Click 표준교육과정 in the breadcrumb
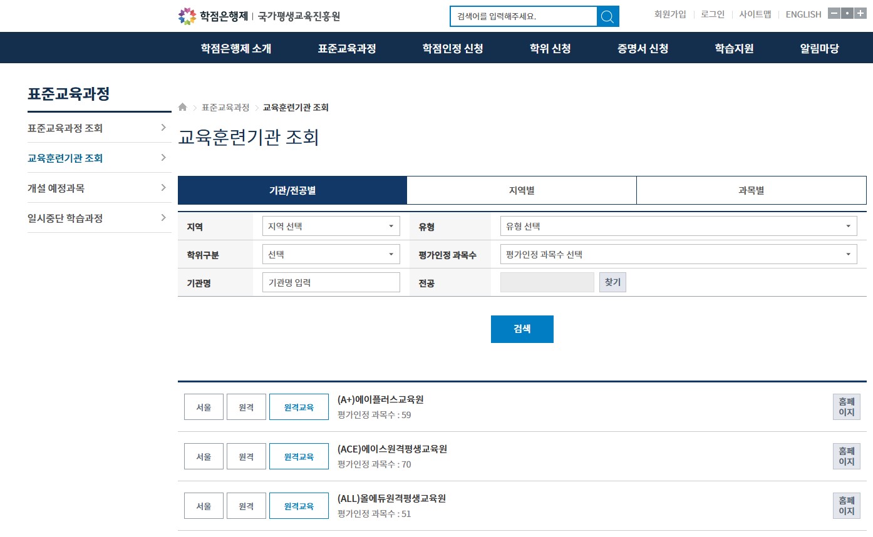The height and width of the screenshot is (537, 873). coord(225,107)
